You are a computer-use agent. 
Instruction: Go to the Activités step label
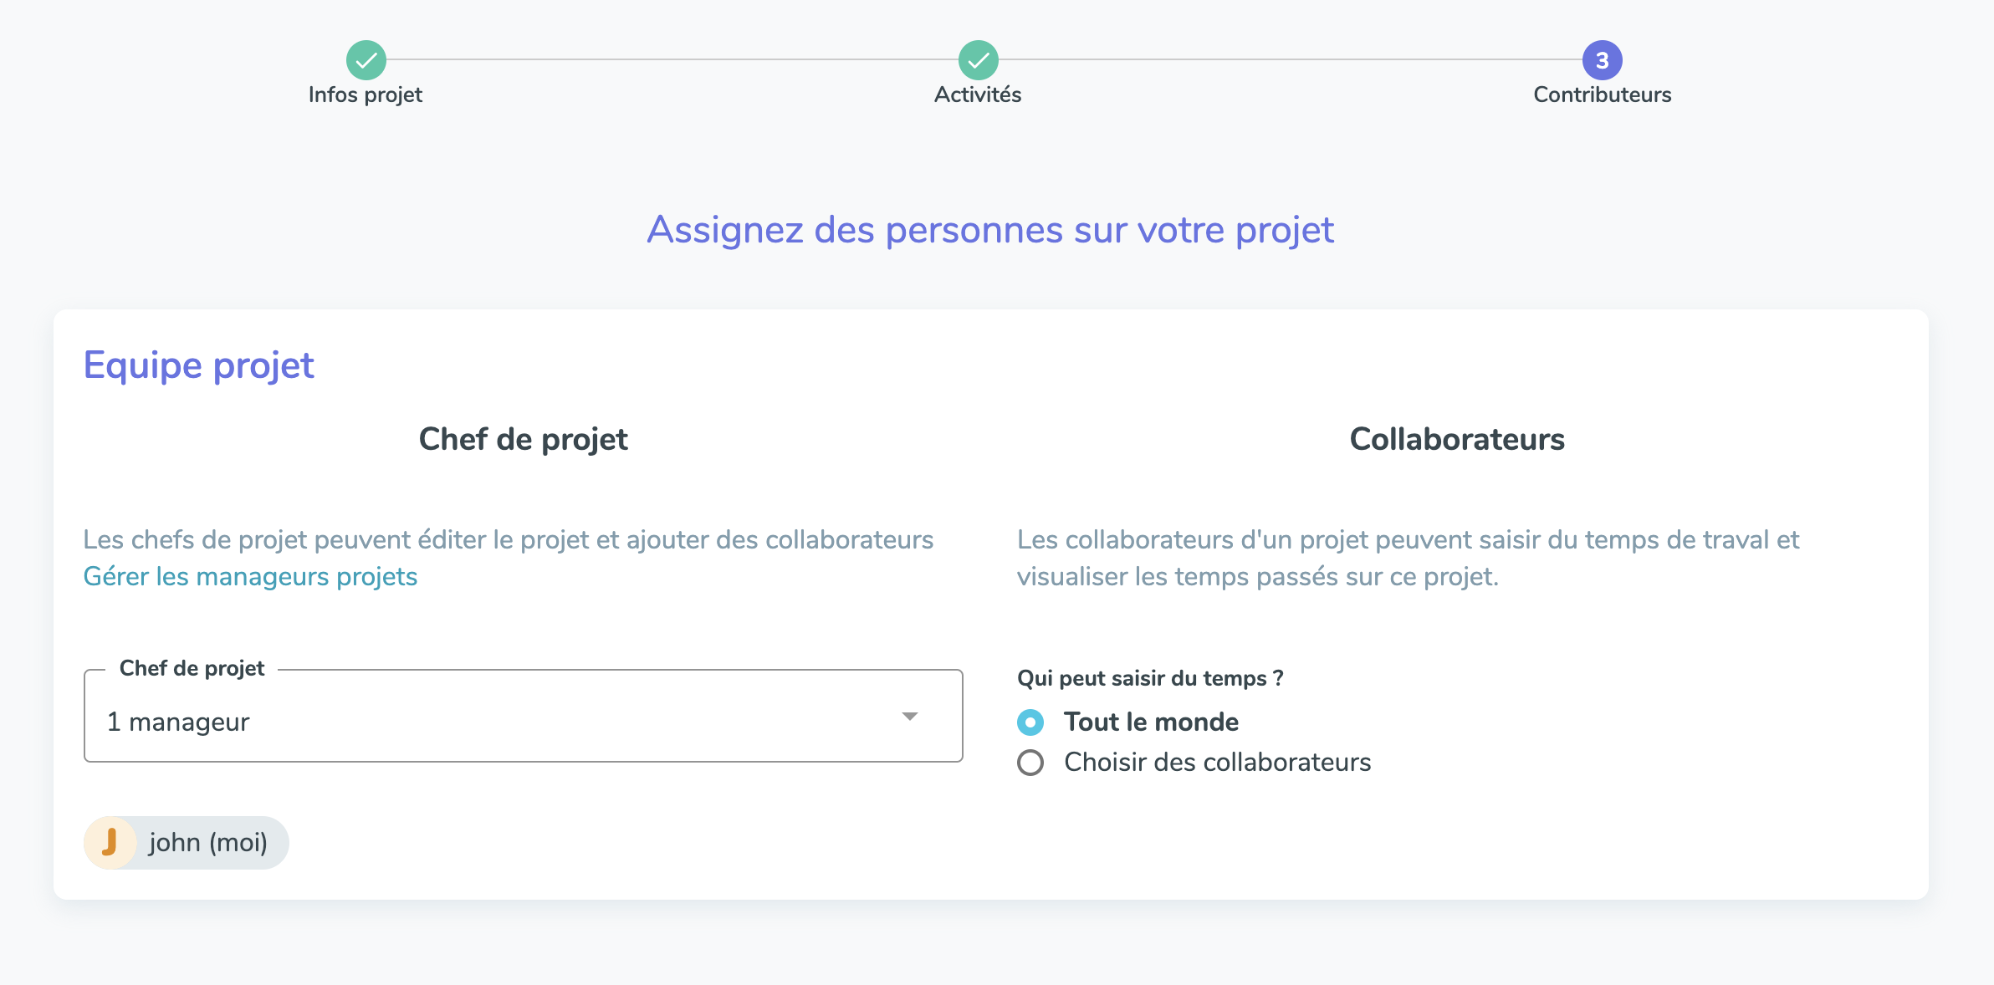(x=978, y=94)
